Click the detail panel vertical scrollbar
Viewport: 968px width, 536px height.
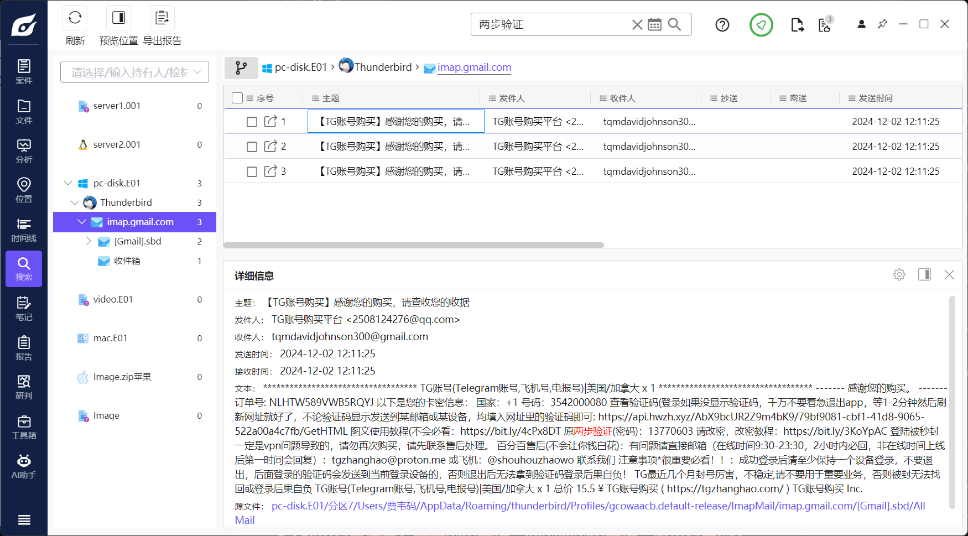952,402
